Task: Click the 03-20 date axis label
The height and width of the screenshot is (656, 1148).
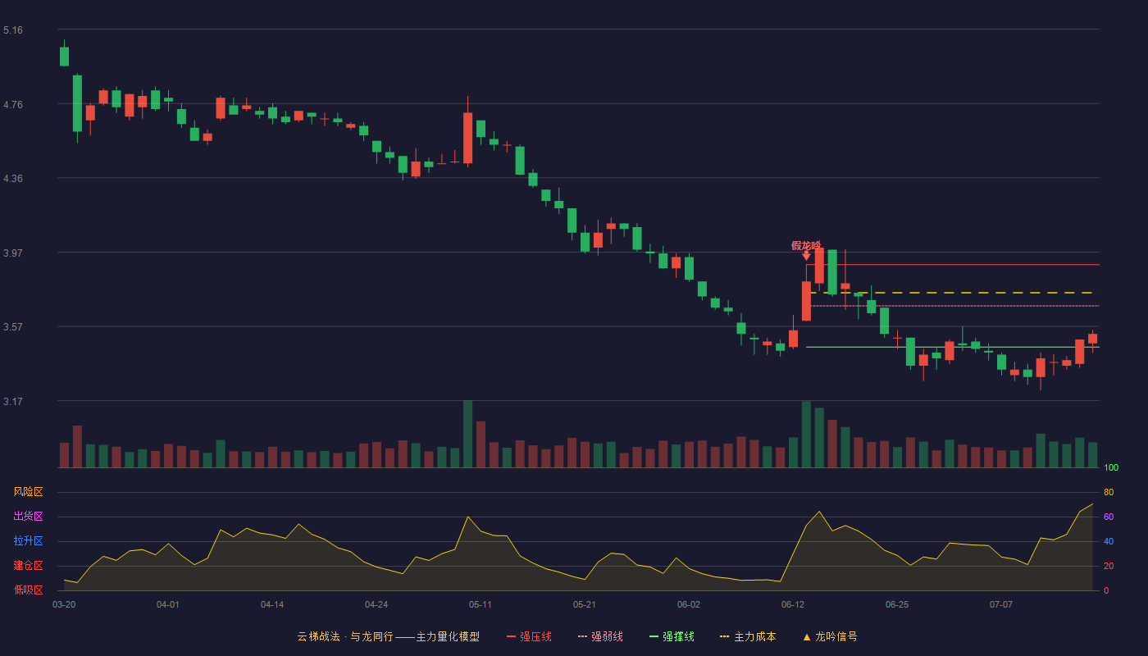Action: click(64, 604)
